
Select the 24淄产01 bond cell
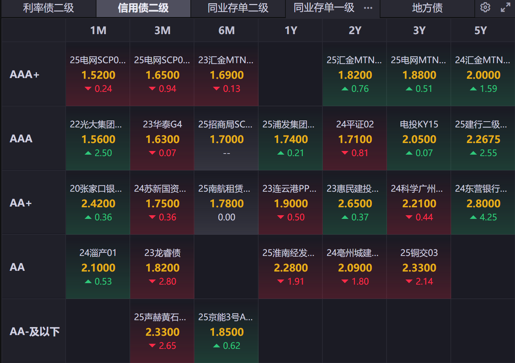tap(98, 267)
